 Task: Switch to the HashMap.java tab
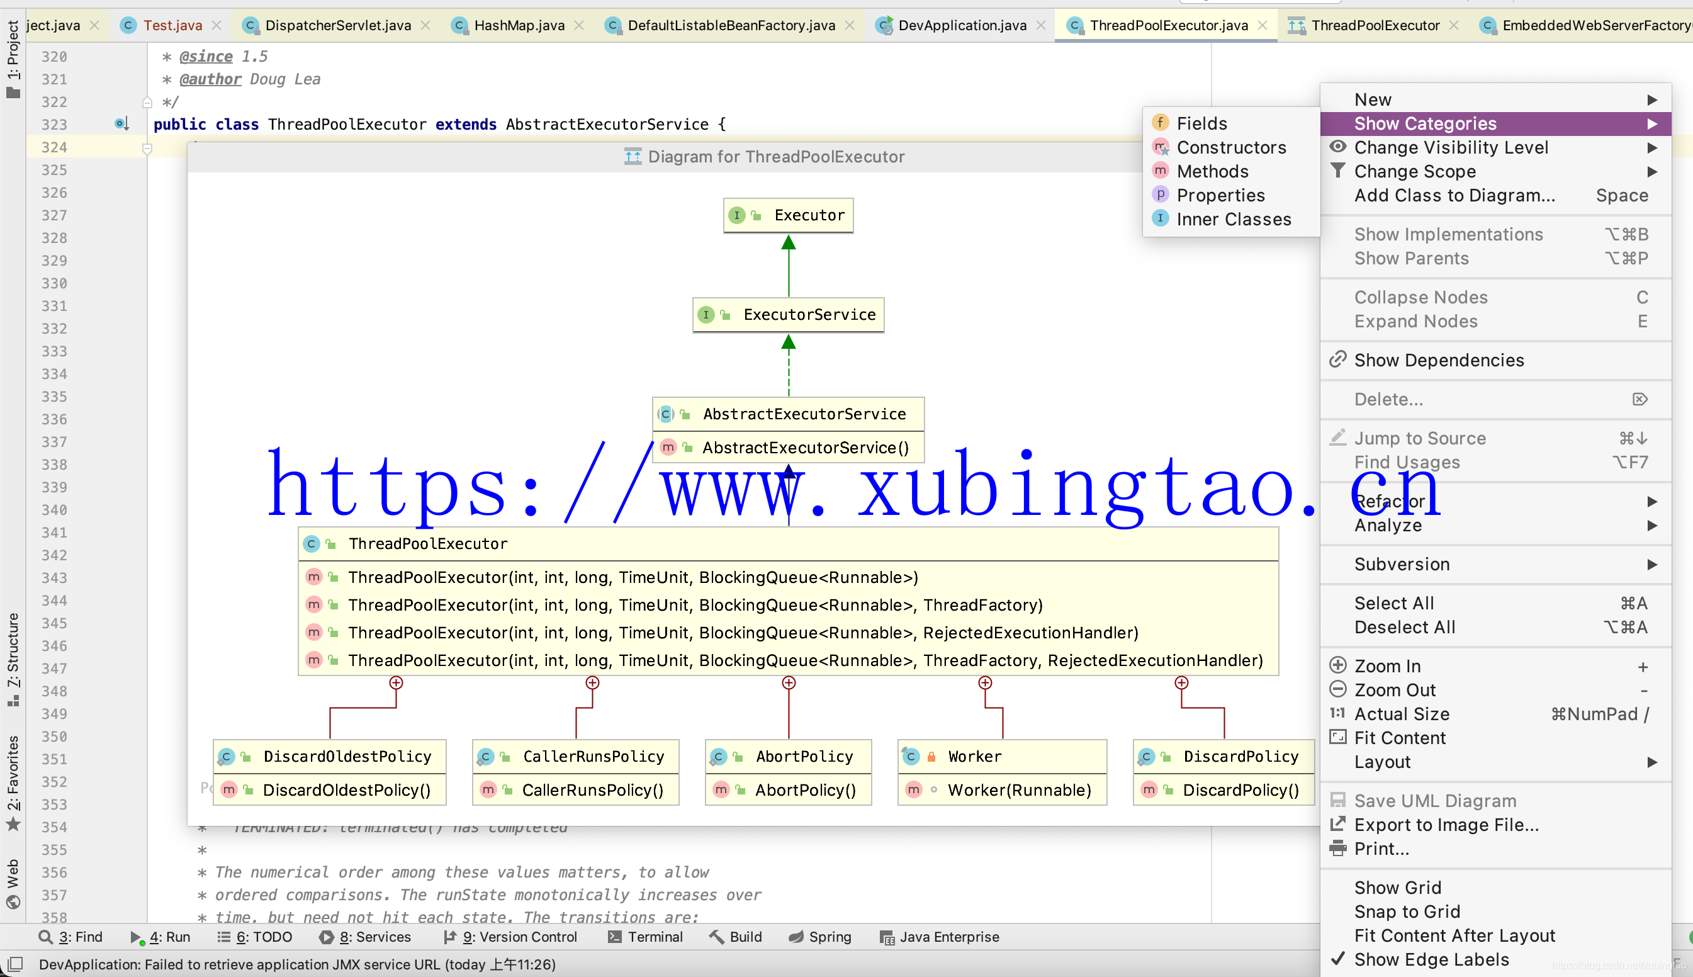(x=518, y=25)
